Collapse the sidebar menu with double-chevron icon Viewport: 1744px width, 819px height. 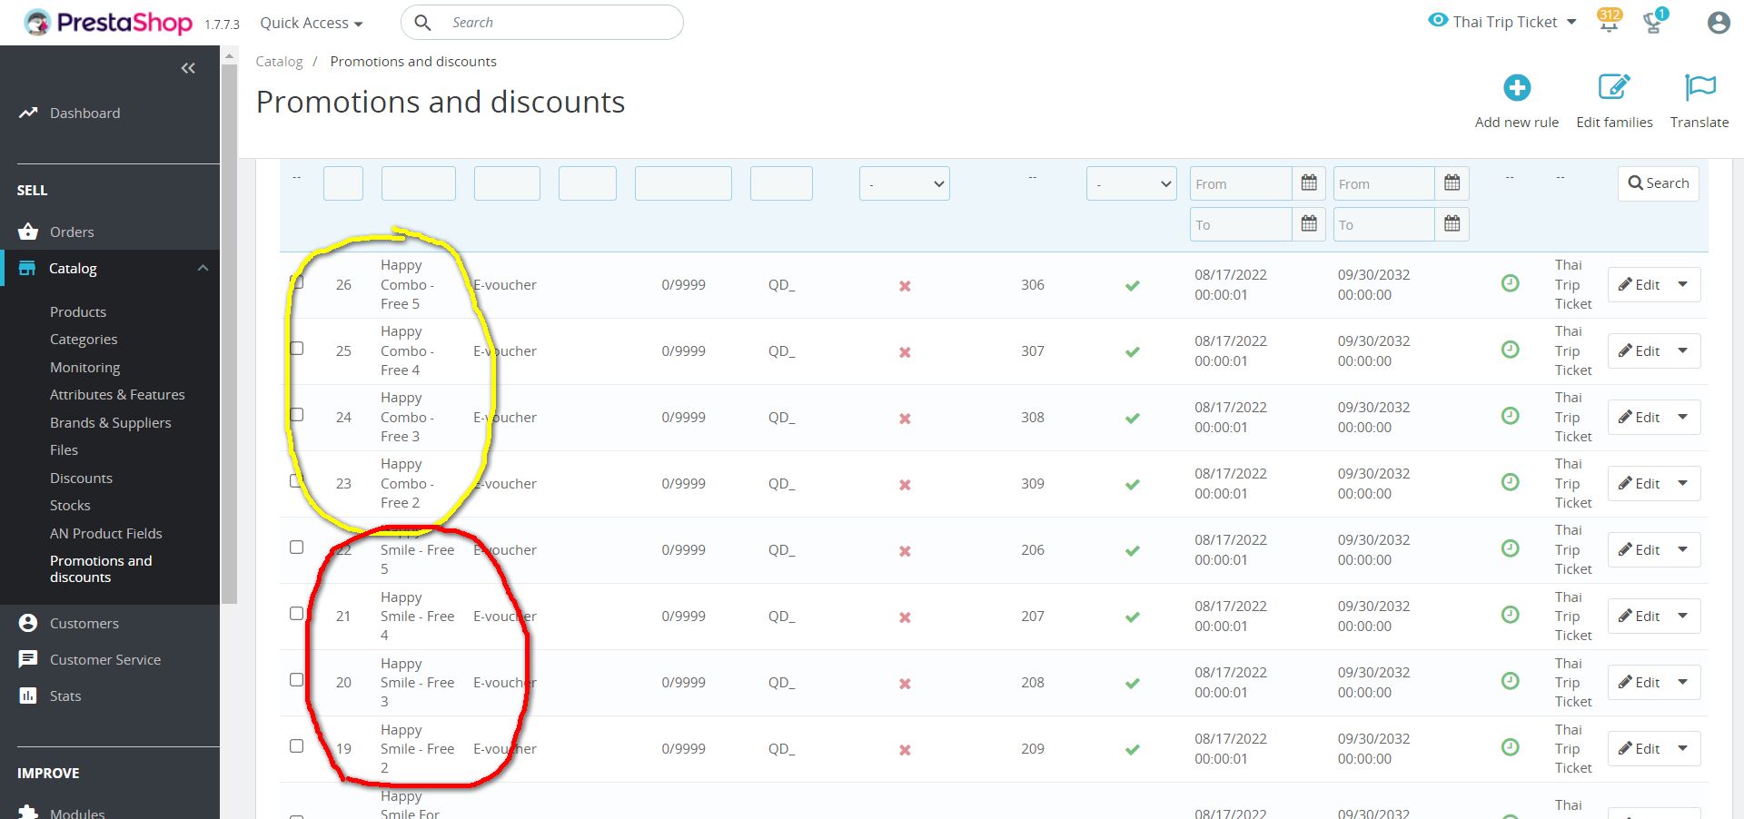188,68
